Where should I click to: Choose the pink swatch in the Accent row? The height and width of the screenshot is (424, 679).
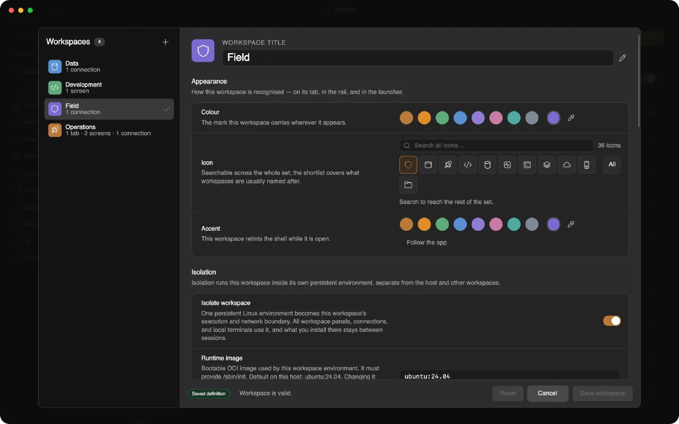[x=496, y=224]
